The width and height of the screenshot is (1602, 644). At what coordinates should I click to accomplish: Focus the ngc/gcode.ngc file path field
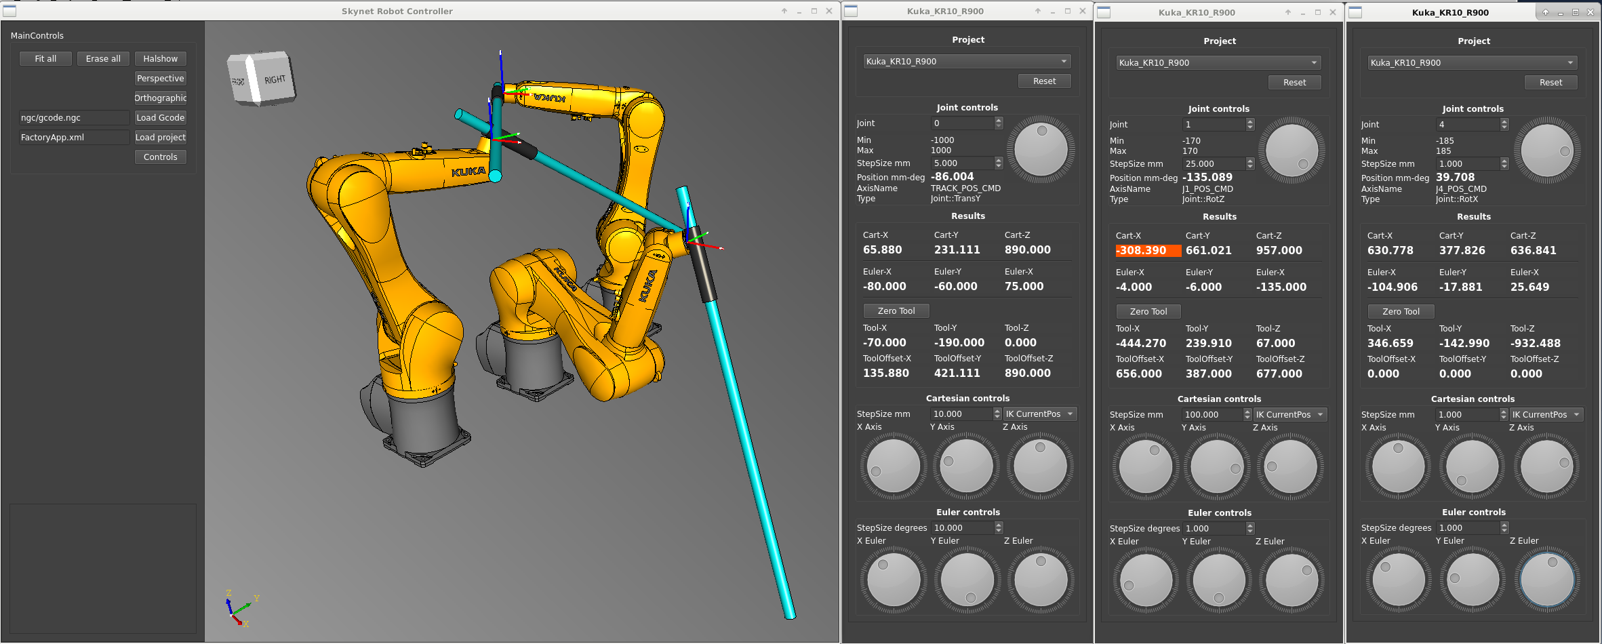coord(74,118)
